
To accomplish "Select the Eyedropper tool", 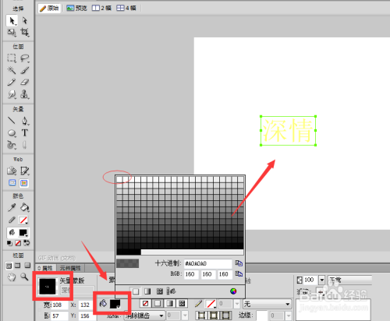I will click(x=12, y=207).
